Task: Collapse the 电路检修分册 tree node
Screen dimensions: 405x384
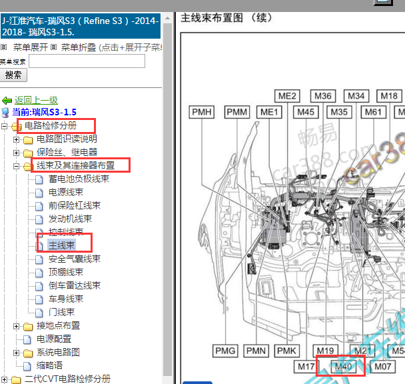Action: (4, 126)
